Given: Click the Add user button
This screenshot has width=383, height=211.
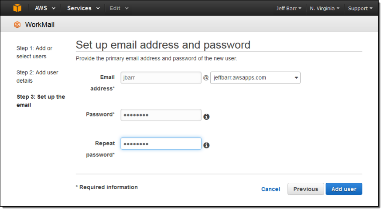Looking at the screenshot, I should (344, 189).
